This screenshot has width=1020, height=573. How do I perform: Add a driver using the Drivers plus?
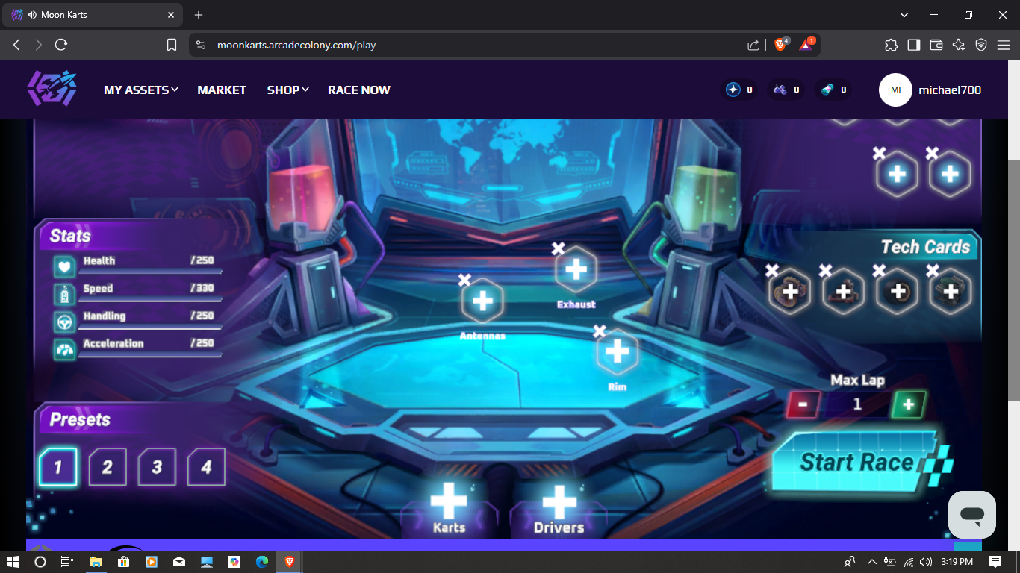559,501
